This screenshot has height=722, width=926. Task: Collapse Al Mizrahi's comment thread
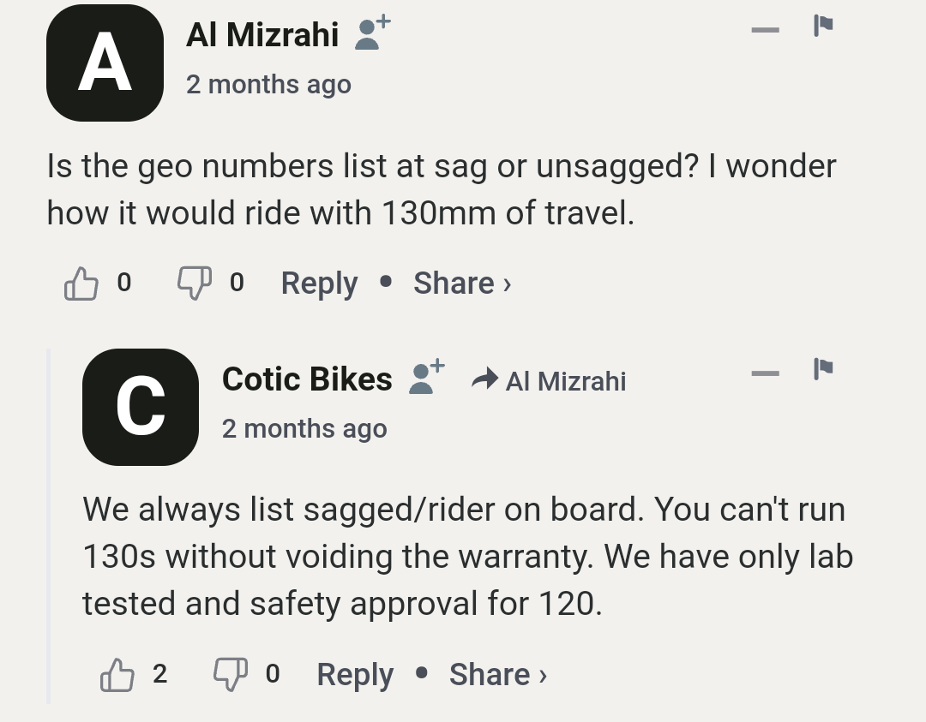[765, 30]
